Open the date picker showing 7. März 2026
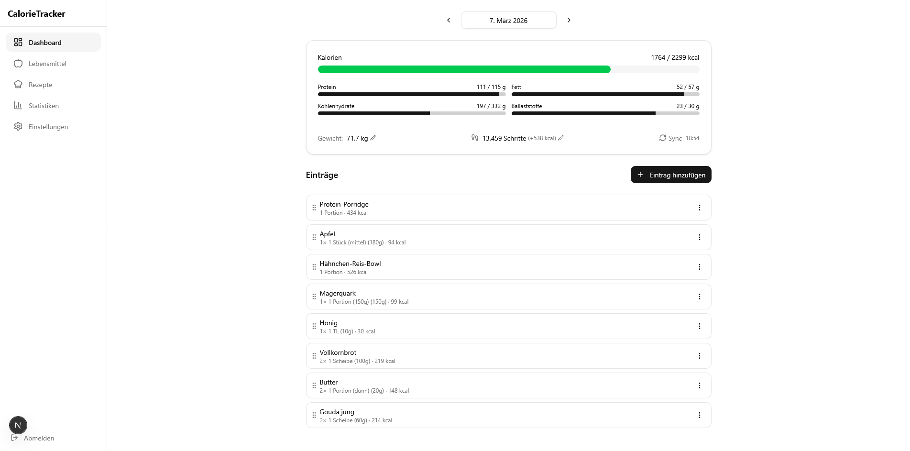The height and width of the screenshot is (451, 910). click(508, 21)
